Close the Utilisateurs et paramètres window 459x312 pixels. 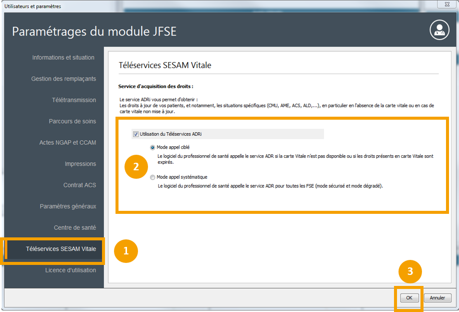pyautogui.click(x=447, y=4)
